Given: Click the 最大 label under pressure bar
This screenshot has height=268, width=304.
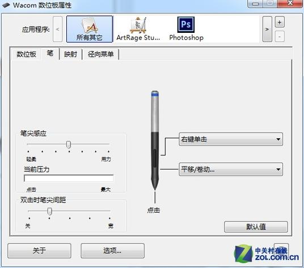Looking at the screenshot, I should coord(105,189).
